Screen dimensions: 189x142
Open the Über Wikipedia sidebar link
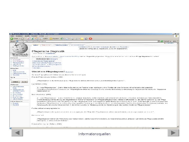tap(18, 61)
